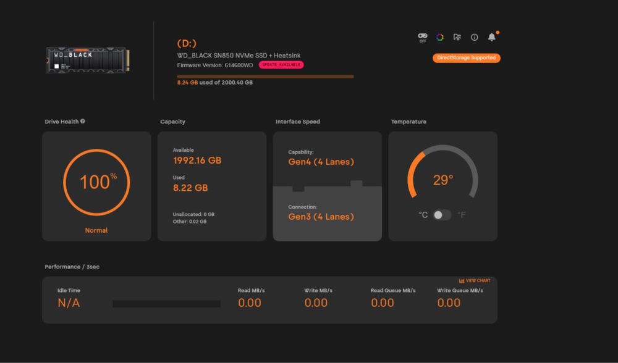Viewport: 618px width, 363px height.
Task: Click the Drive Health help question mark
Action: pyautogui.click(x=83, y=121)
